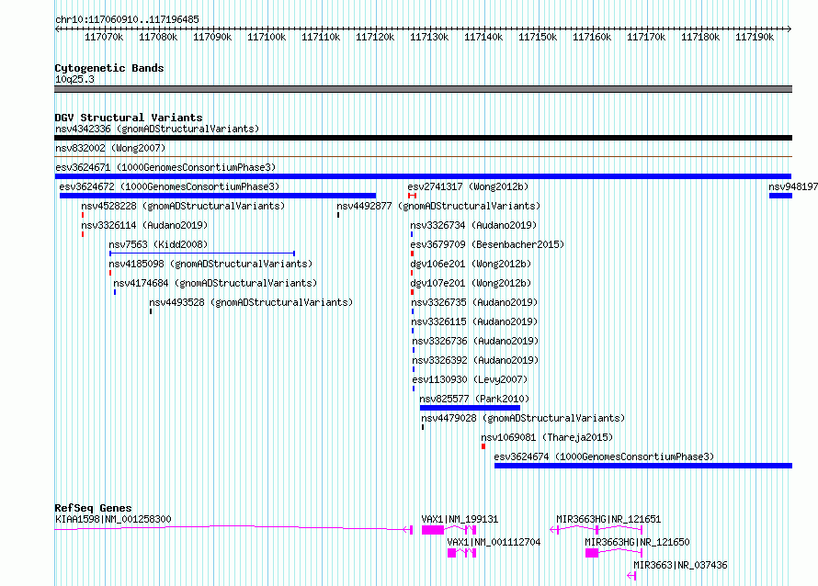This screenshot has height=586, width=818.
Task: Click the blue nsv948197 variant bar
Action: pyautogui.click(x=780, y=196)
